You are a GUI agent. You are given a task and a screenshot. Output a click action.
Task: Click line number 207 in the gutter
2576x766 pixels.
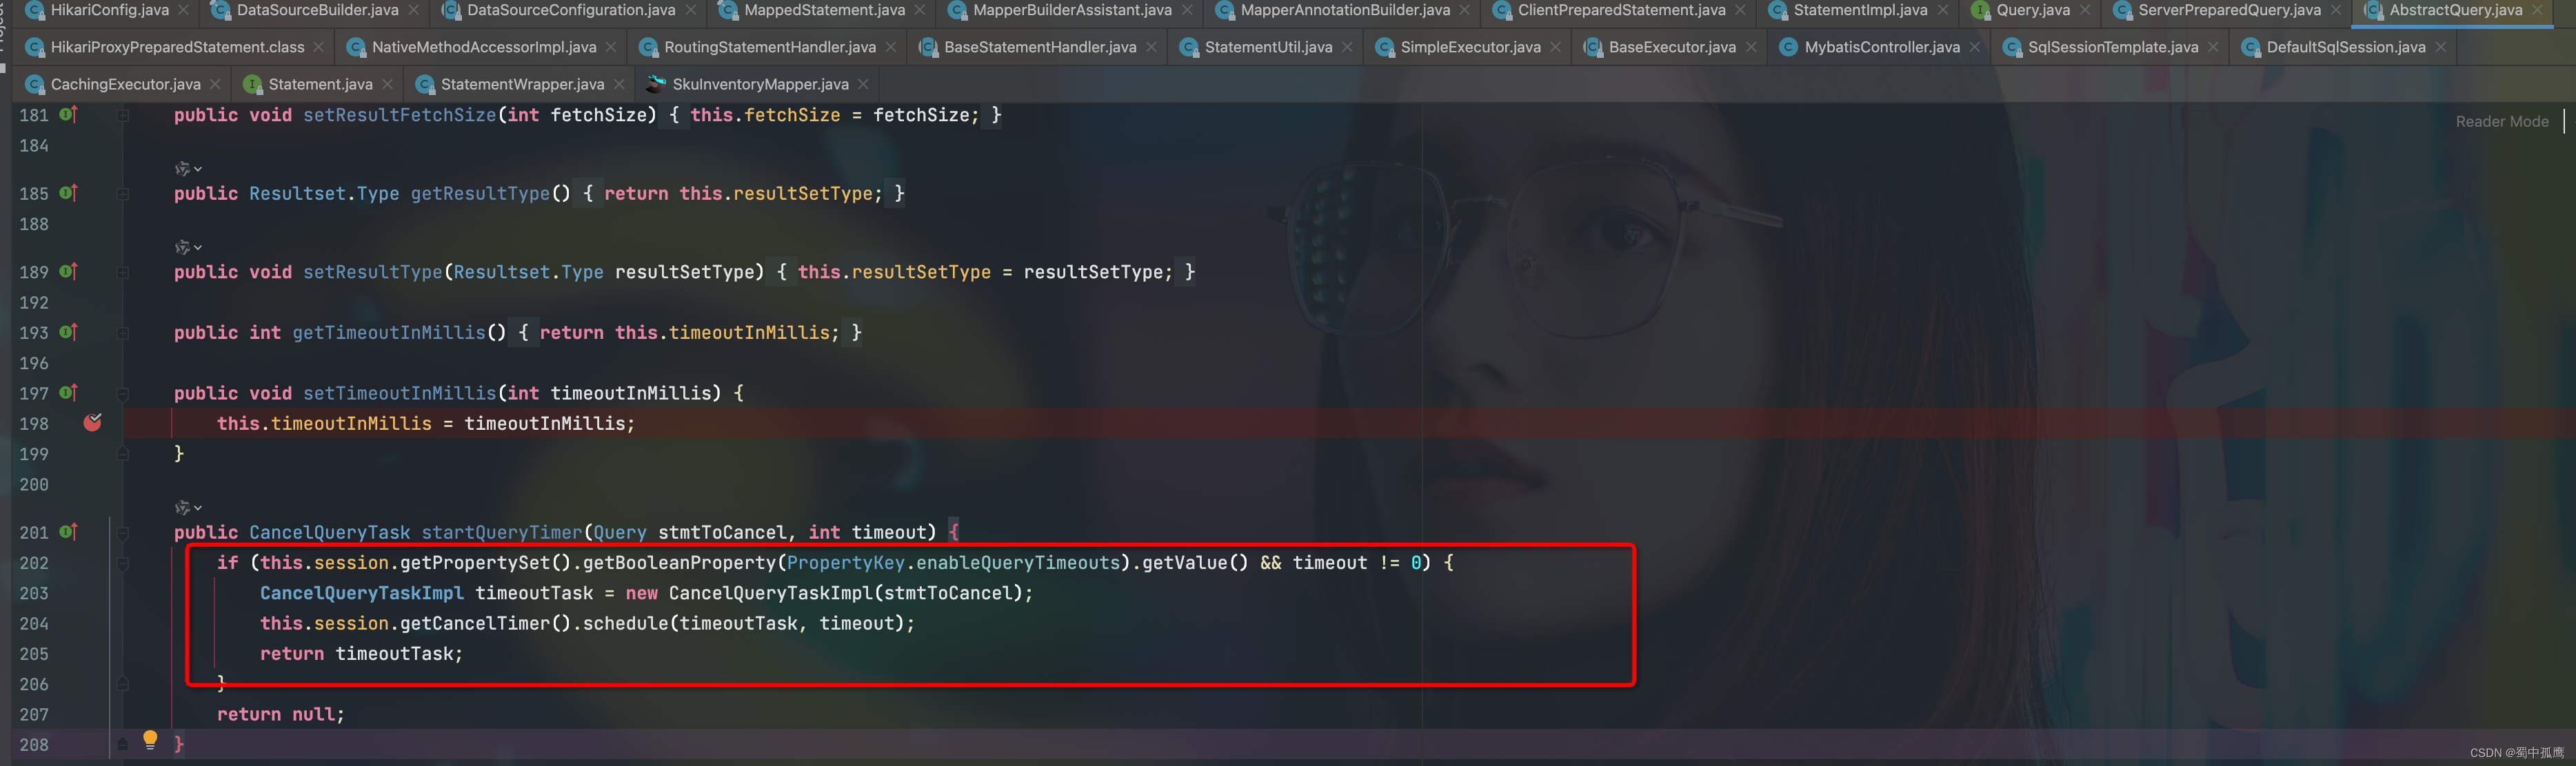34,715
